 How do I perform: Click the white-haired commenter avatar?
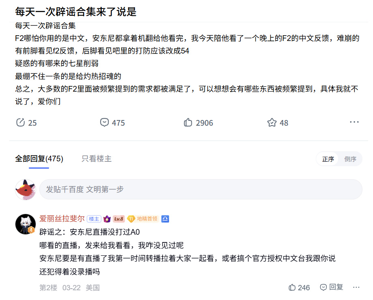point(25,224)
